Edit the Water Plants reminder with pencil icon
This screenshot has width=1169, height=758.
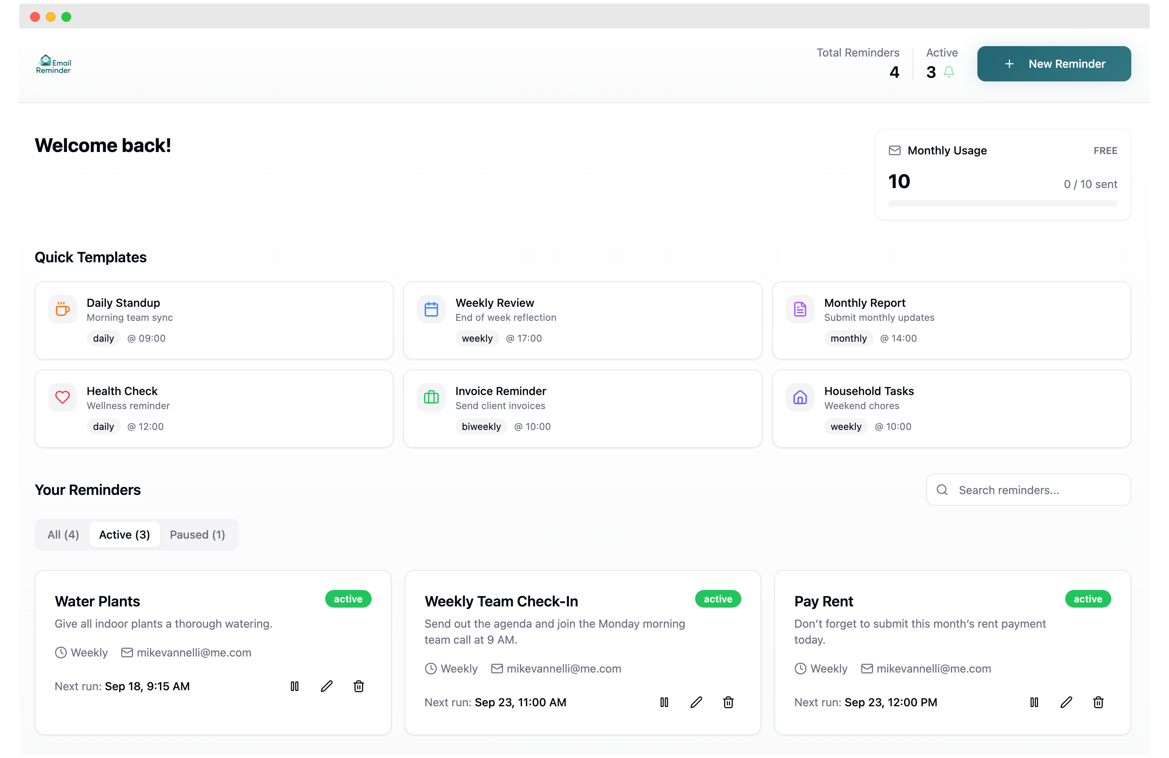(x=327, y=686)
